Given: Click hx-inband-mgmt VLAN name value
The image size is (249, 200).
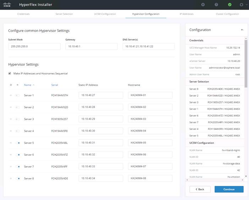Looking at the screenshot, I should pos(231,150).
